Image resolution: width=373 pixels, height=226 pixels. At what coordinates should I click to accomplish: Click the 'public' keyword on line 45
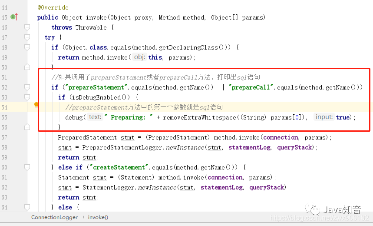click(48, 18)
